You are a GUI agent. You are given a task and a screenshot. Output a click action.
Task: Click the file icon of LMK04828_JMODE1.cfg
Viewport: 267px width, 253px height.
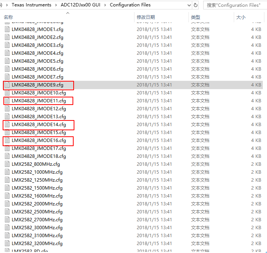tap(7, 29)
